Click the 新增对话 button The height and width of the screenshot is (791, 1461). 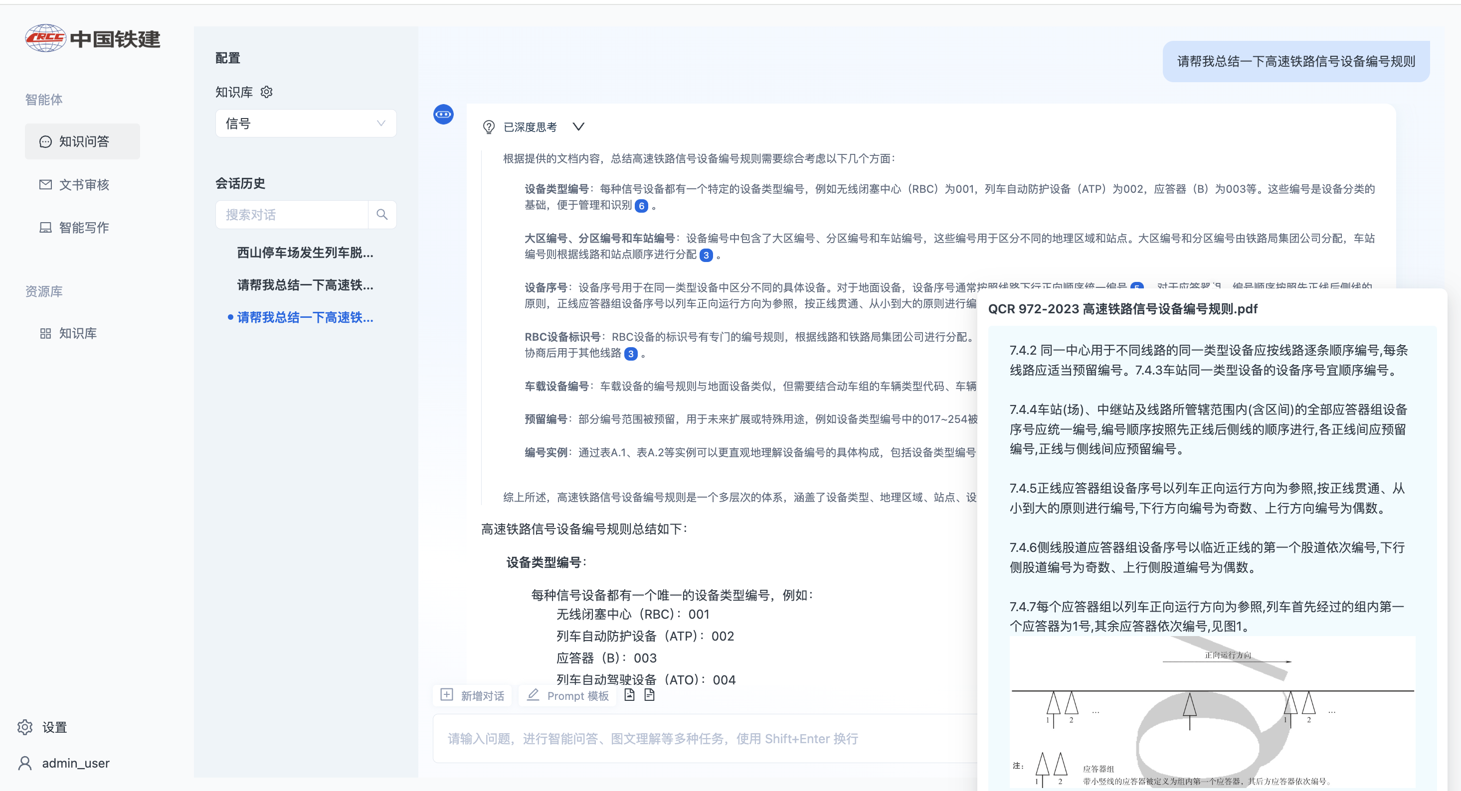pyautogui.click(x=472, y=695)
